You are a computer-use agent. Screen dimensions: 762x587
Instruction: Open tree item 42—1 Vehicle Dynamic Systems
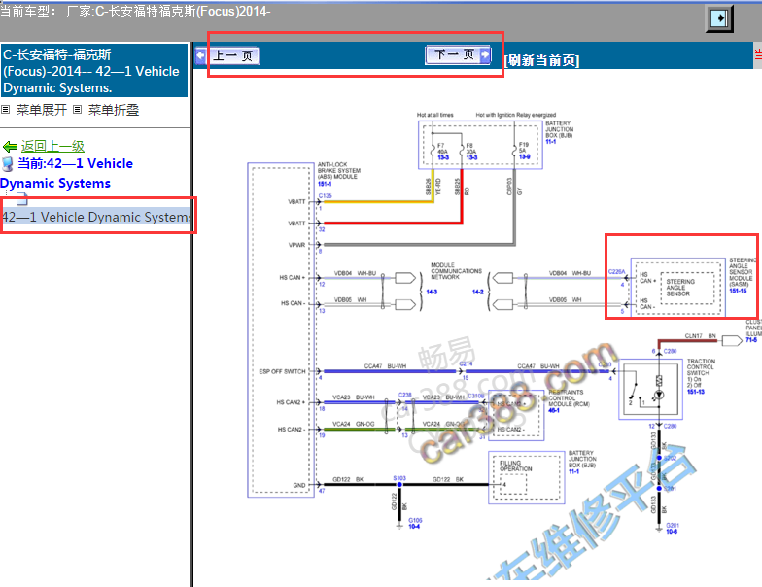coord(96,217)
